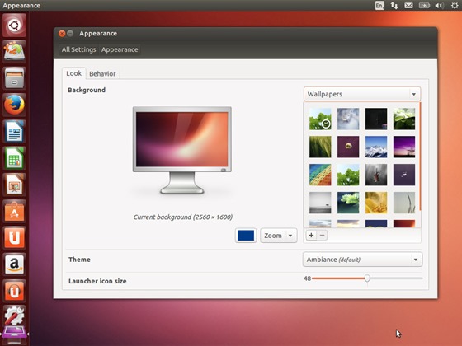Click the Launcher icon size slider handle
The width and height of the screenshot is (462, 346).
click(x=367, y=278)
